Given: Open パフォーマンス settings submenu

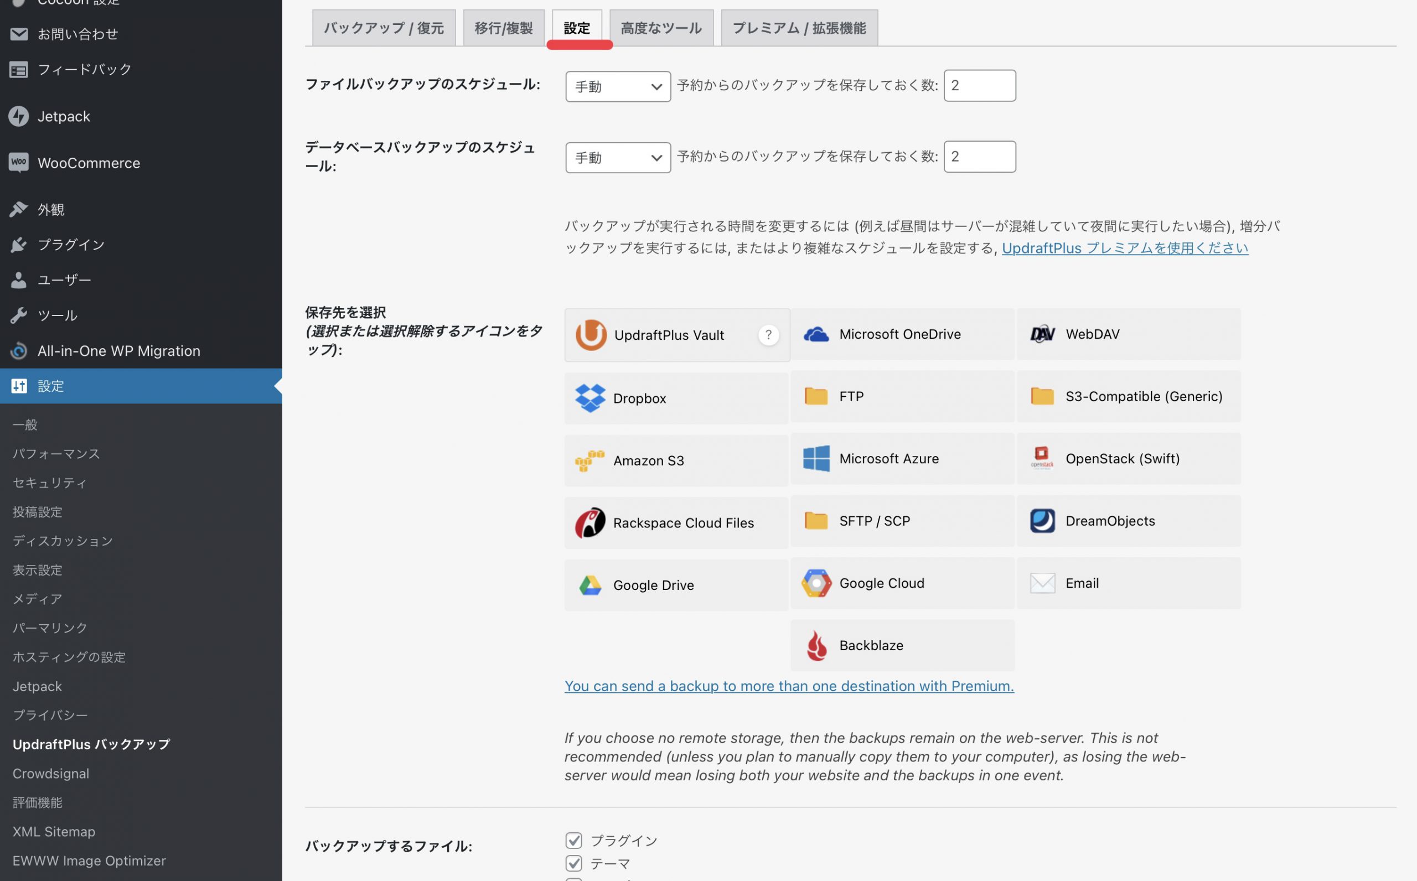Looking at the screenshot, I should point(56,454).
